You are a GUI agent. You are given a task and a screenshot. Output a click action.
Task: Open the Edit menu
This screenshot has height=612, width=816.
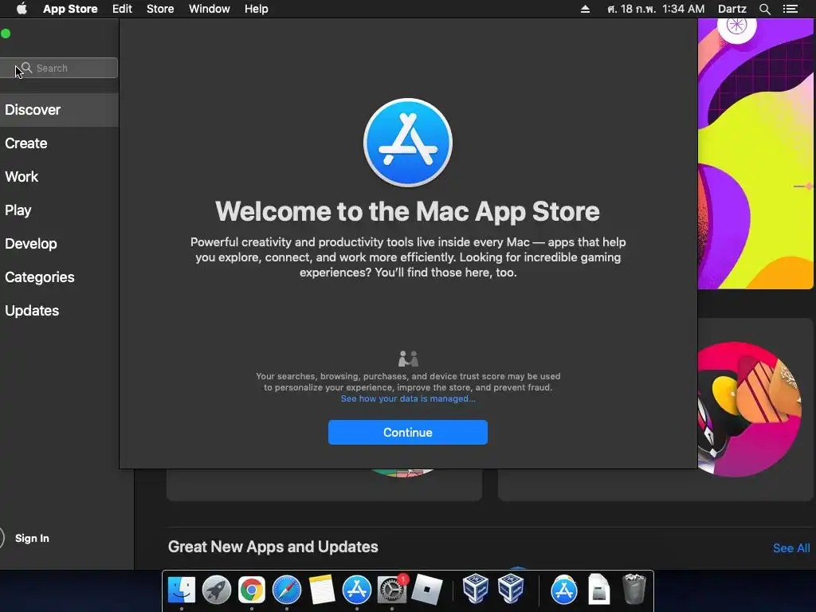pyautogui.click(x=122, y=9)
